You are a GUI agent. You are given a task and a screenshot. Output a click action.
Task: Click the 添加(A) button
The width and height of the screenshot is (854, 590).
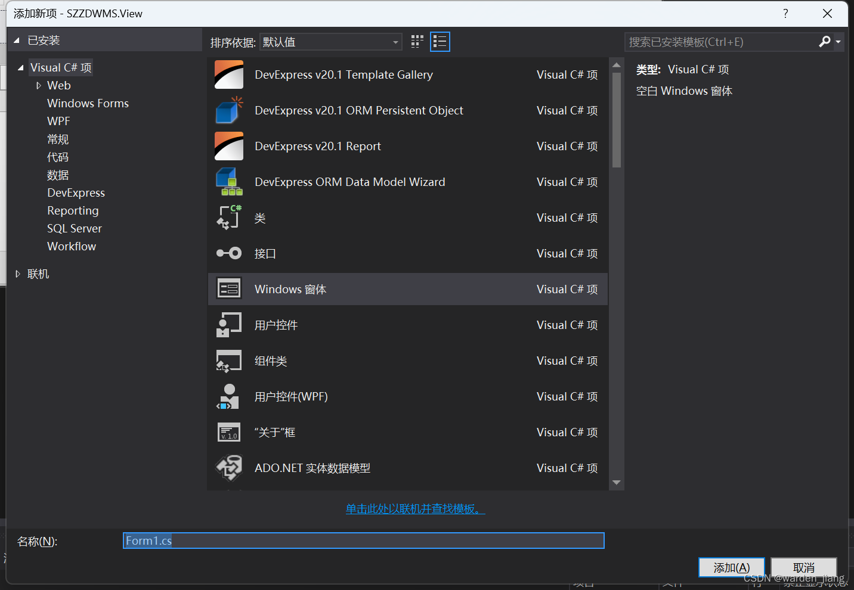[x=732, y=568]
